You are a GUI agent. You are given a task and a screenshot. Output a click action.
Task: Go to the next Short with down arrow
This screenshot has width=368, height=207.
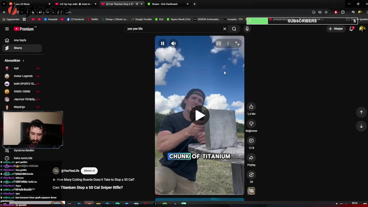(361, 126)
